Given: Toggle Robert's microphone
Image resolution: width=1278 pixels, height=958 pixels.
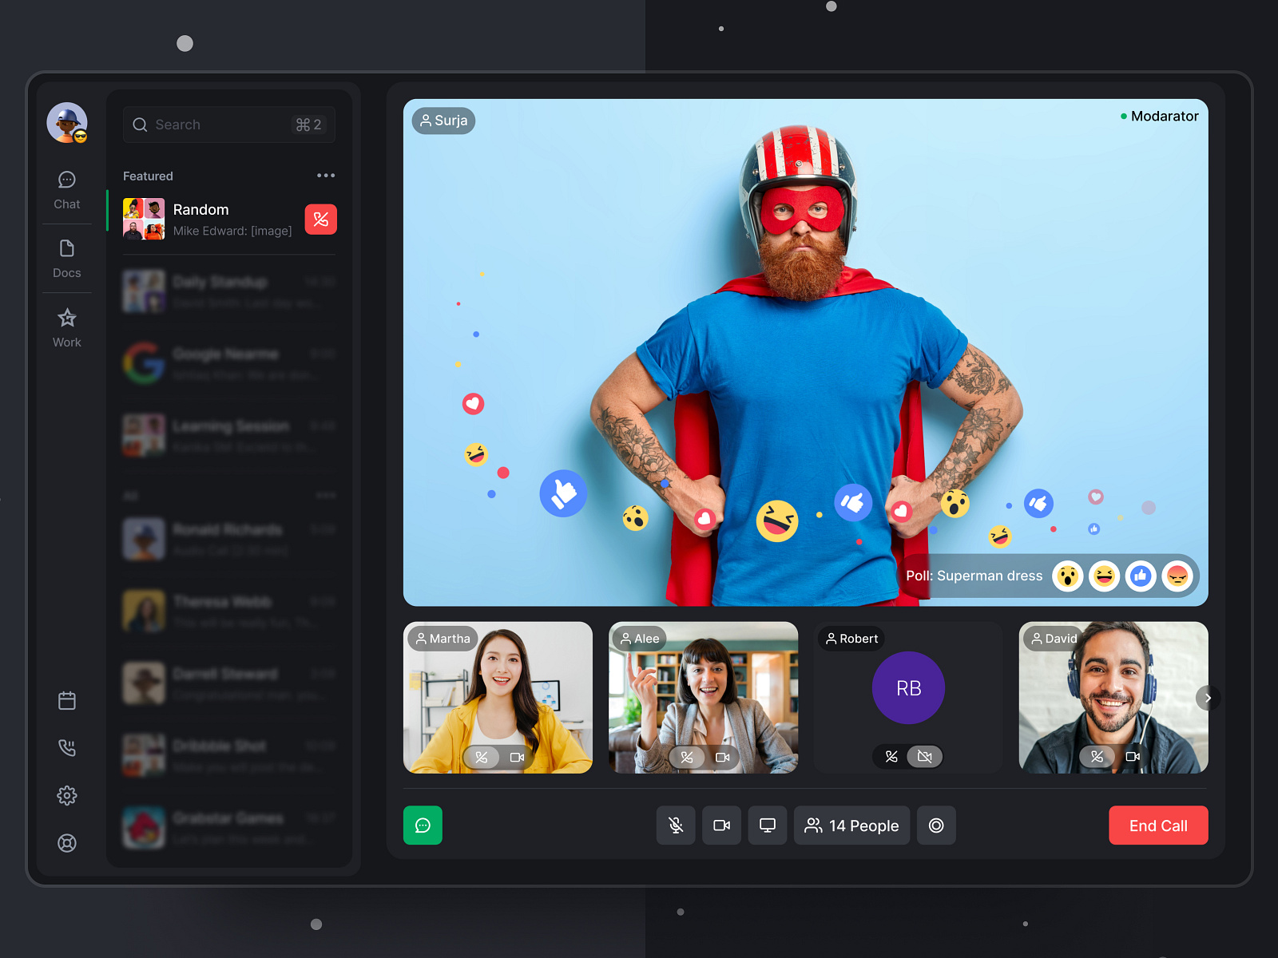Looking at the screenshot, I should click(891, 756).
